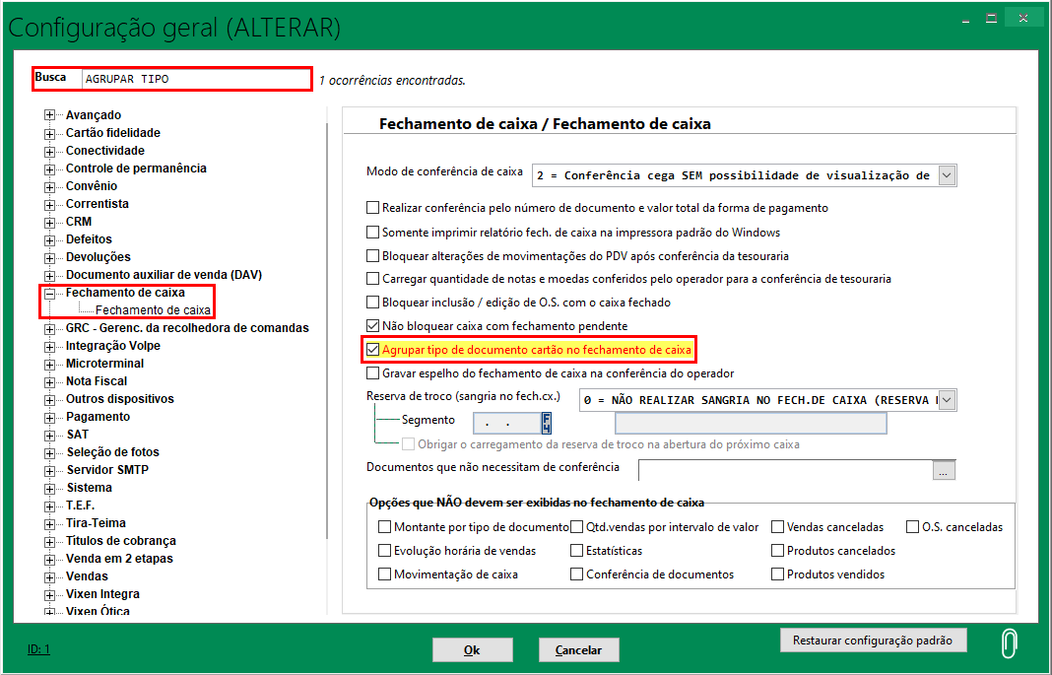The height and width of the screenshot is (675, 1052).
Task: Click the Cancelar button
Action: click(578, 649)
